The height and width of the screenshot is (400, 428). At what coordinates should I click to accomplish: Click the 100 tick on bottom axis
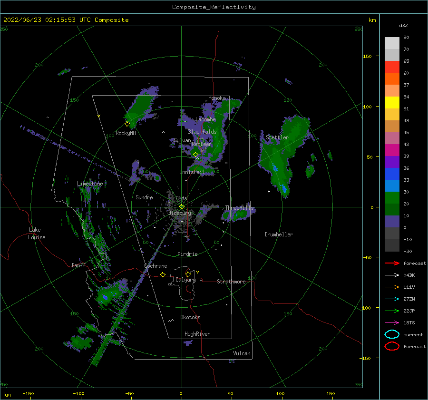pyautogui.click(x=280, y=393)
